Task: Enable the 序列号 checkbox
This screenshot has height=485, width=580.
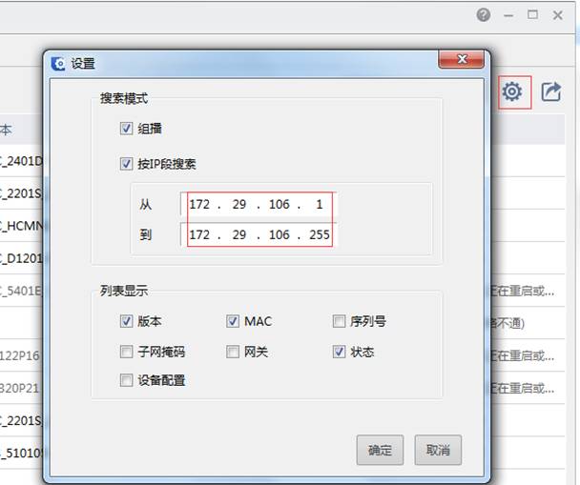Action: pos(340,321)
